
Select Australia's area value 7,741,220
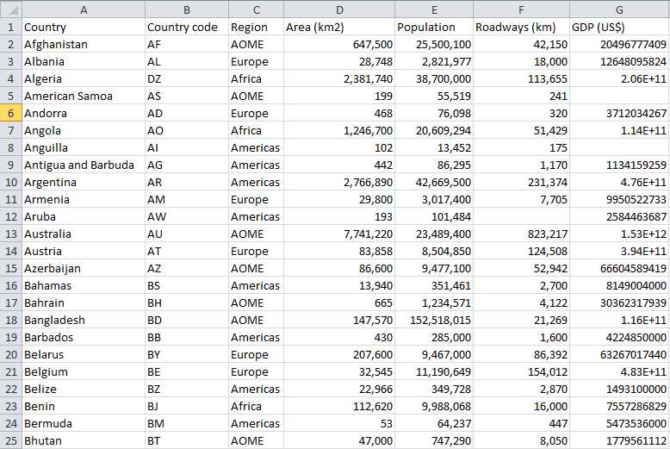339,234
